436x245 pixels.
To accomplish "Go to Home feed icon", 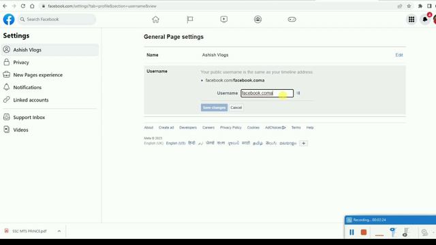I will click(x=155, y=20).
